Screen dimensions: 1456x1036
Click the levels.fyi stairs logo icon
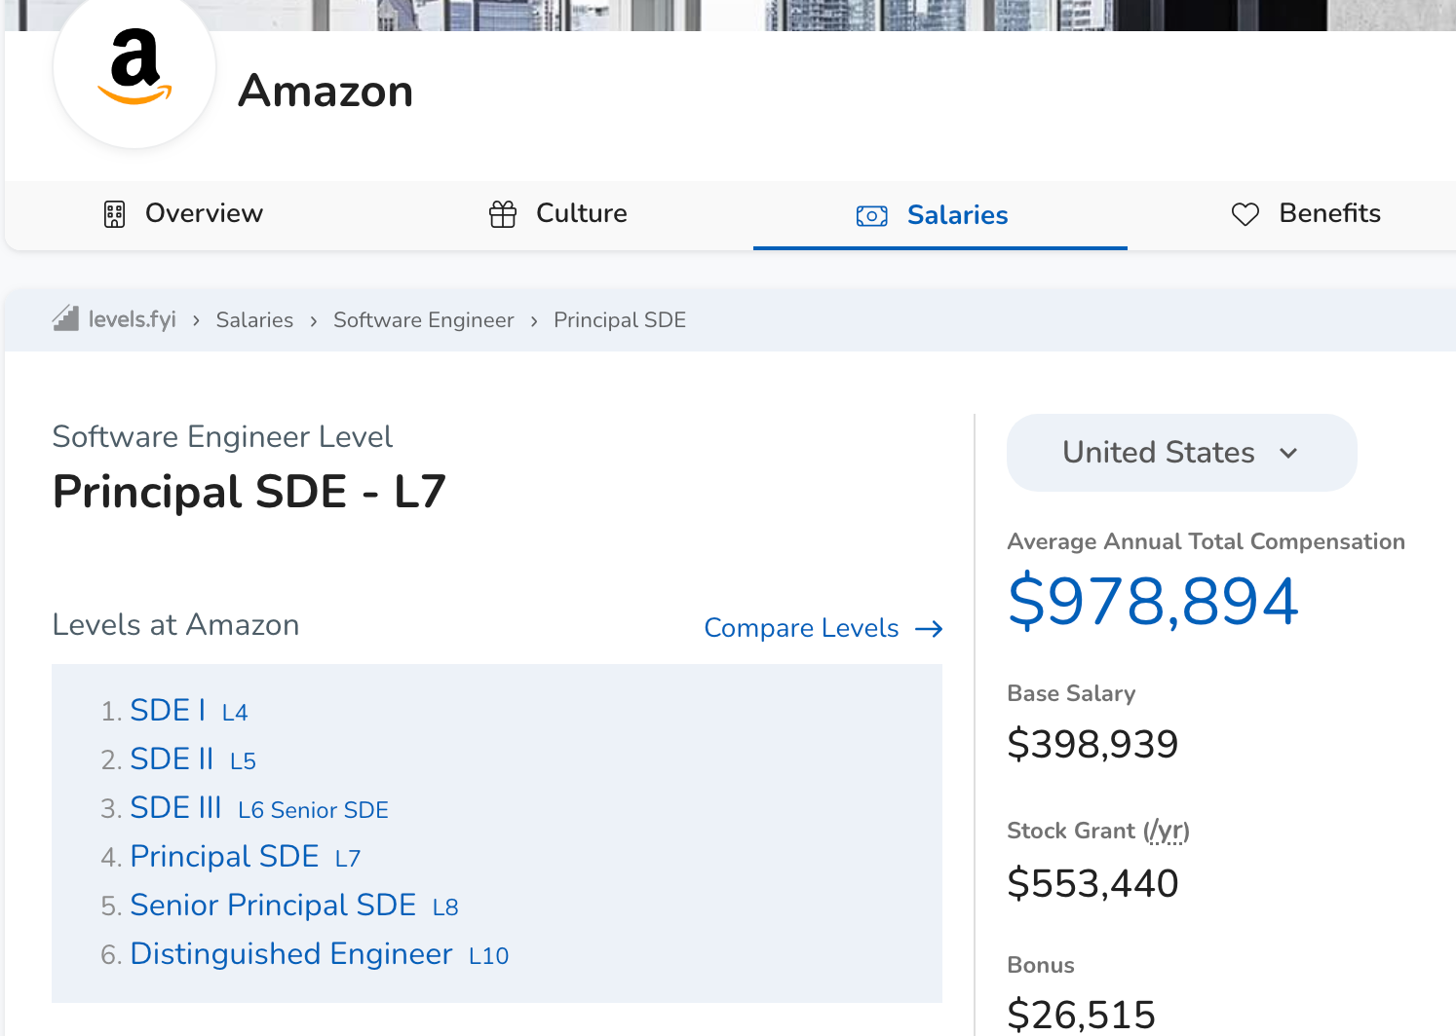pos(65,318)
